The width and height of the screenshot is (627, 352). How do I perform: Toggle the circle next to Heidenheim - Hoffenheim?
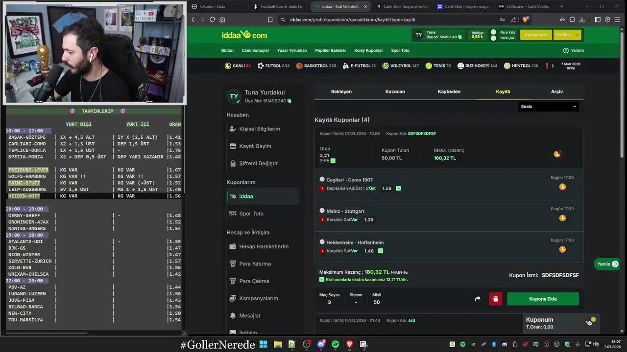322,242
